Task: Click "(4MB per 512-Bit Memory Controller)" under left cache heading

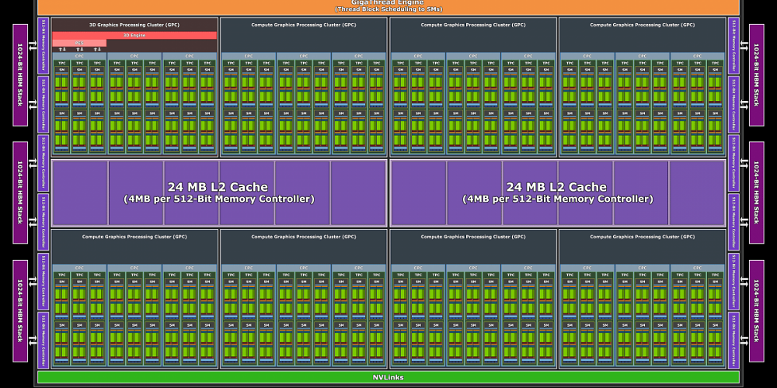Action: coord(218,199)
